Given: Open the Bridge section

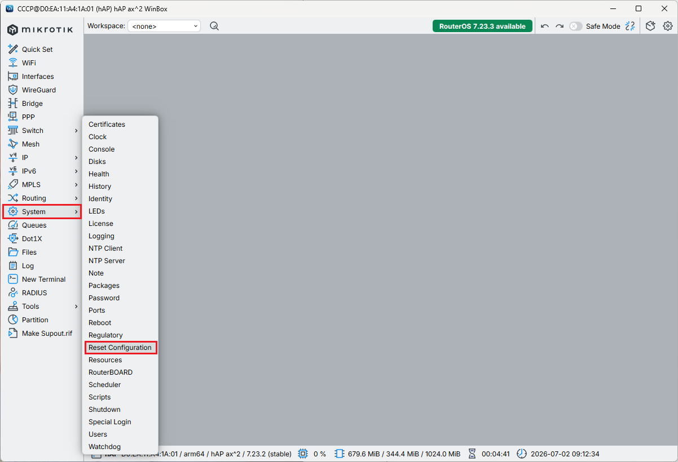Looking at the screenshot, I should click(x=25, y=104).
